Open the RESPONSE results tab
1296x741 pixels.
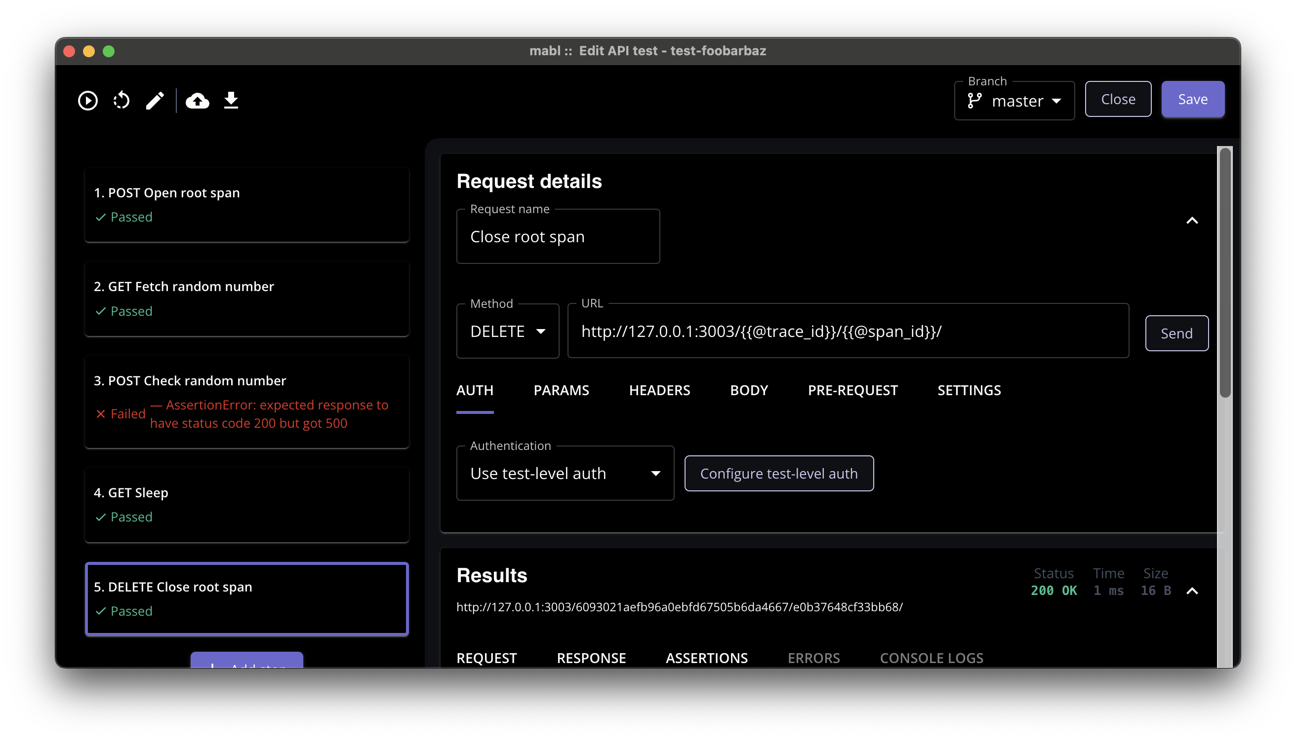pos(591,658)
